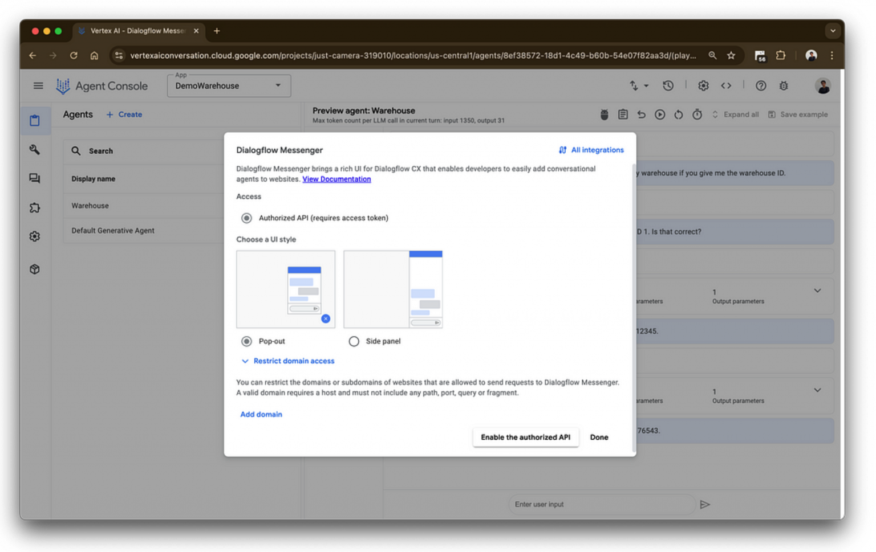Choose the Side panel UI style thumbnail
Screen dimensions: 876x552
pos(393,289)
